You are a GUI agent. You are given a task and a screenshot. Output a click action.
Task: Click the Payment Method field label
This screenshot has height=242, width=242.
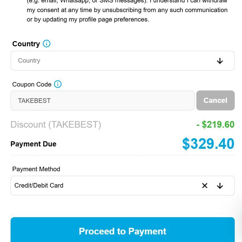click(36, 169)
